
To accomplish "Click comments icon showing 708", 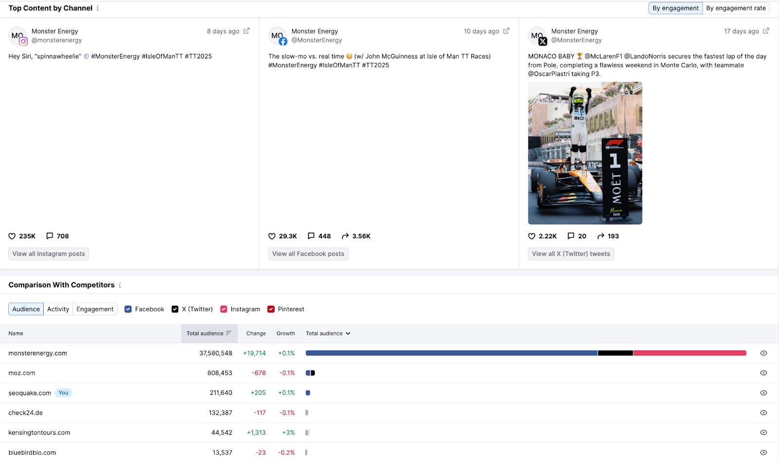I will 50,236.
